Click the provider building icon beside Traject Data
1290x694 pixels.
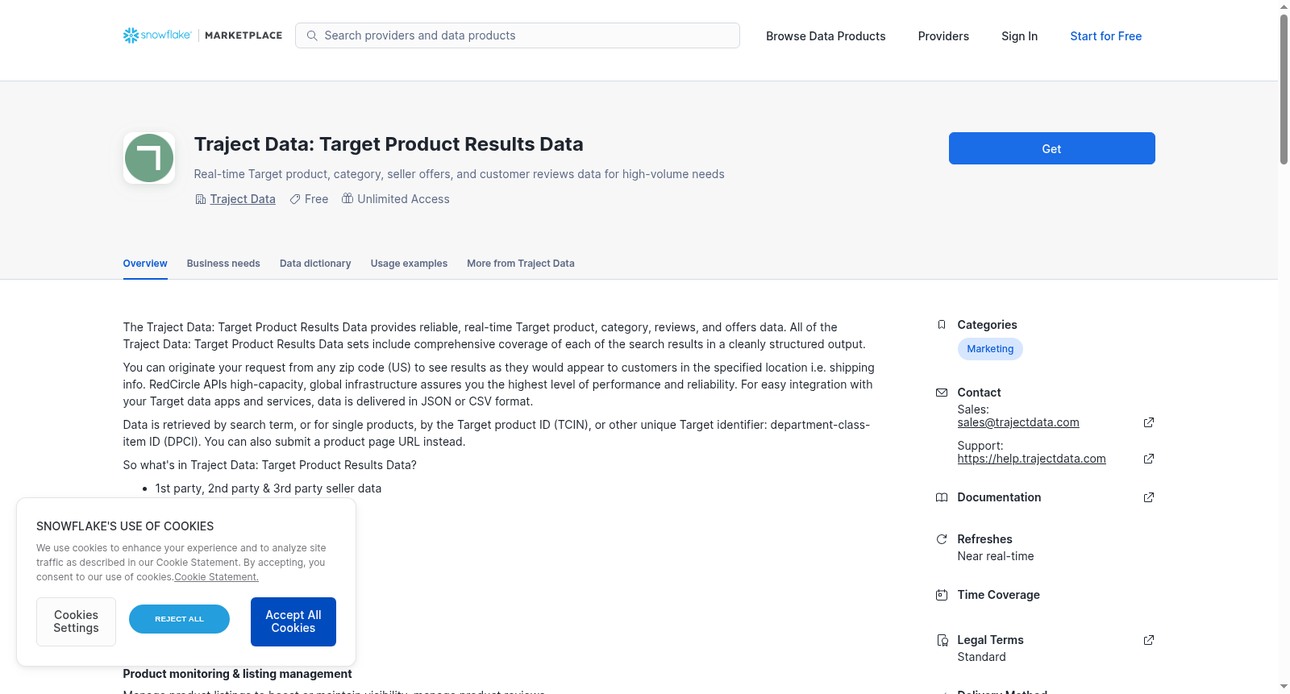201,199
